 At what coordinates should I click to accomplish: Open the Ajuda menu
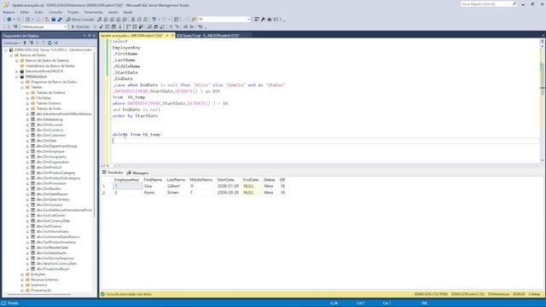coord(128,12)
